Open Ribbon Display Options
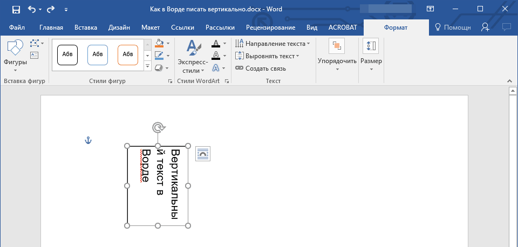This screenshot has height=247, width=518. click(430, 9)
